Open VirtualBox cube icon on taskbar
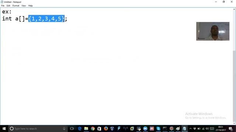The image size is (236, 132). (112, 129)
